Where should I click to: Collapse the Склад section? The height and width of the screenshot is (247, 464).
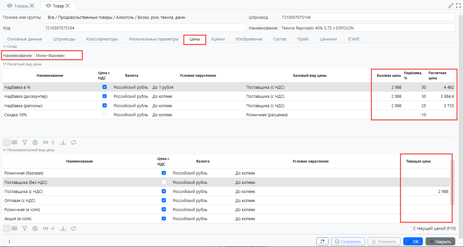coord(5,47)
